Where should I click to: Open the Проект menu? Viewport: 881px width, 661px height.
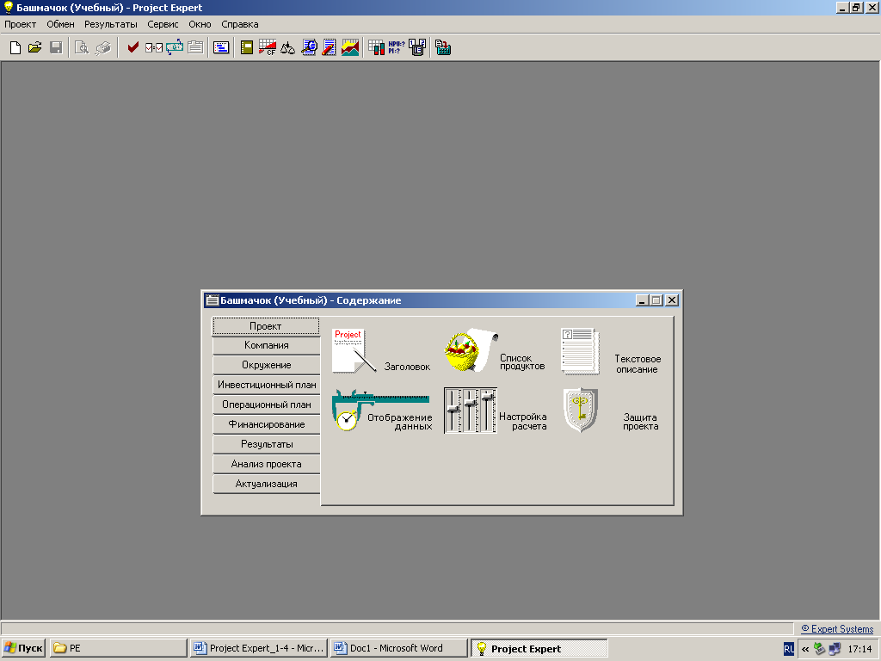tap(21, 24)
